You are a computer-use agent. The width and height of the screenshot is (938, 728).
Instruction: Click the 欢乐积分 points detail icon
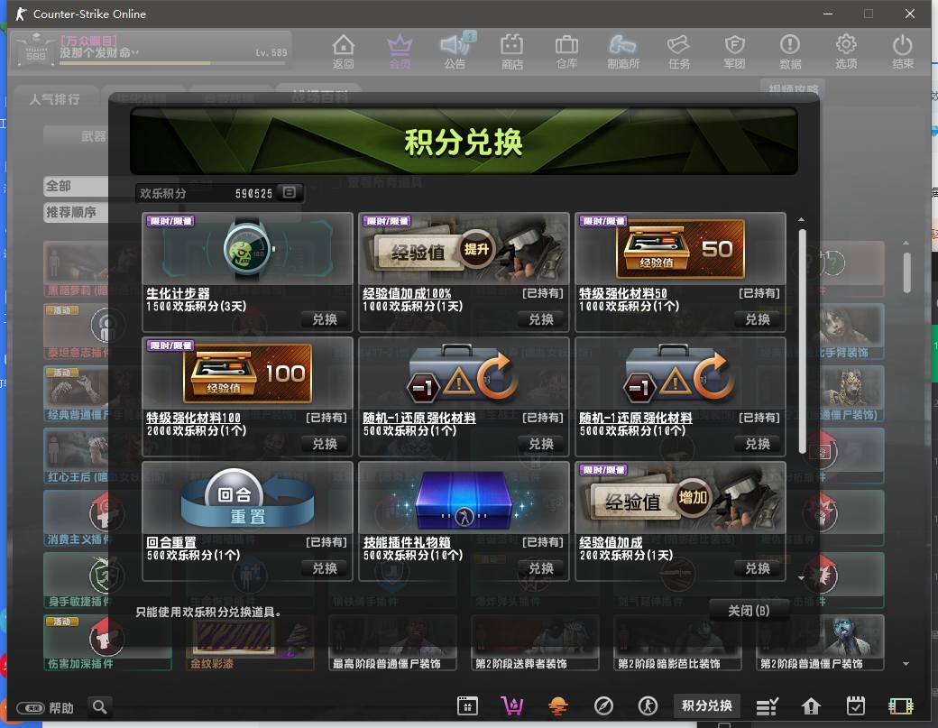(289, 193)
